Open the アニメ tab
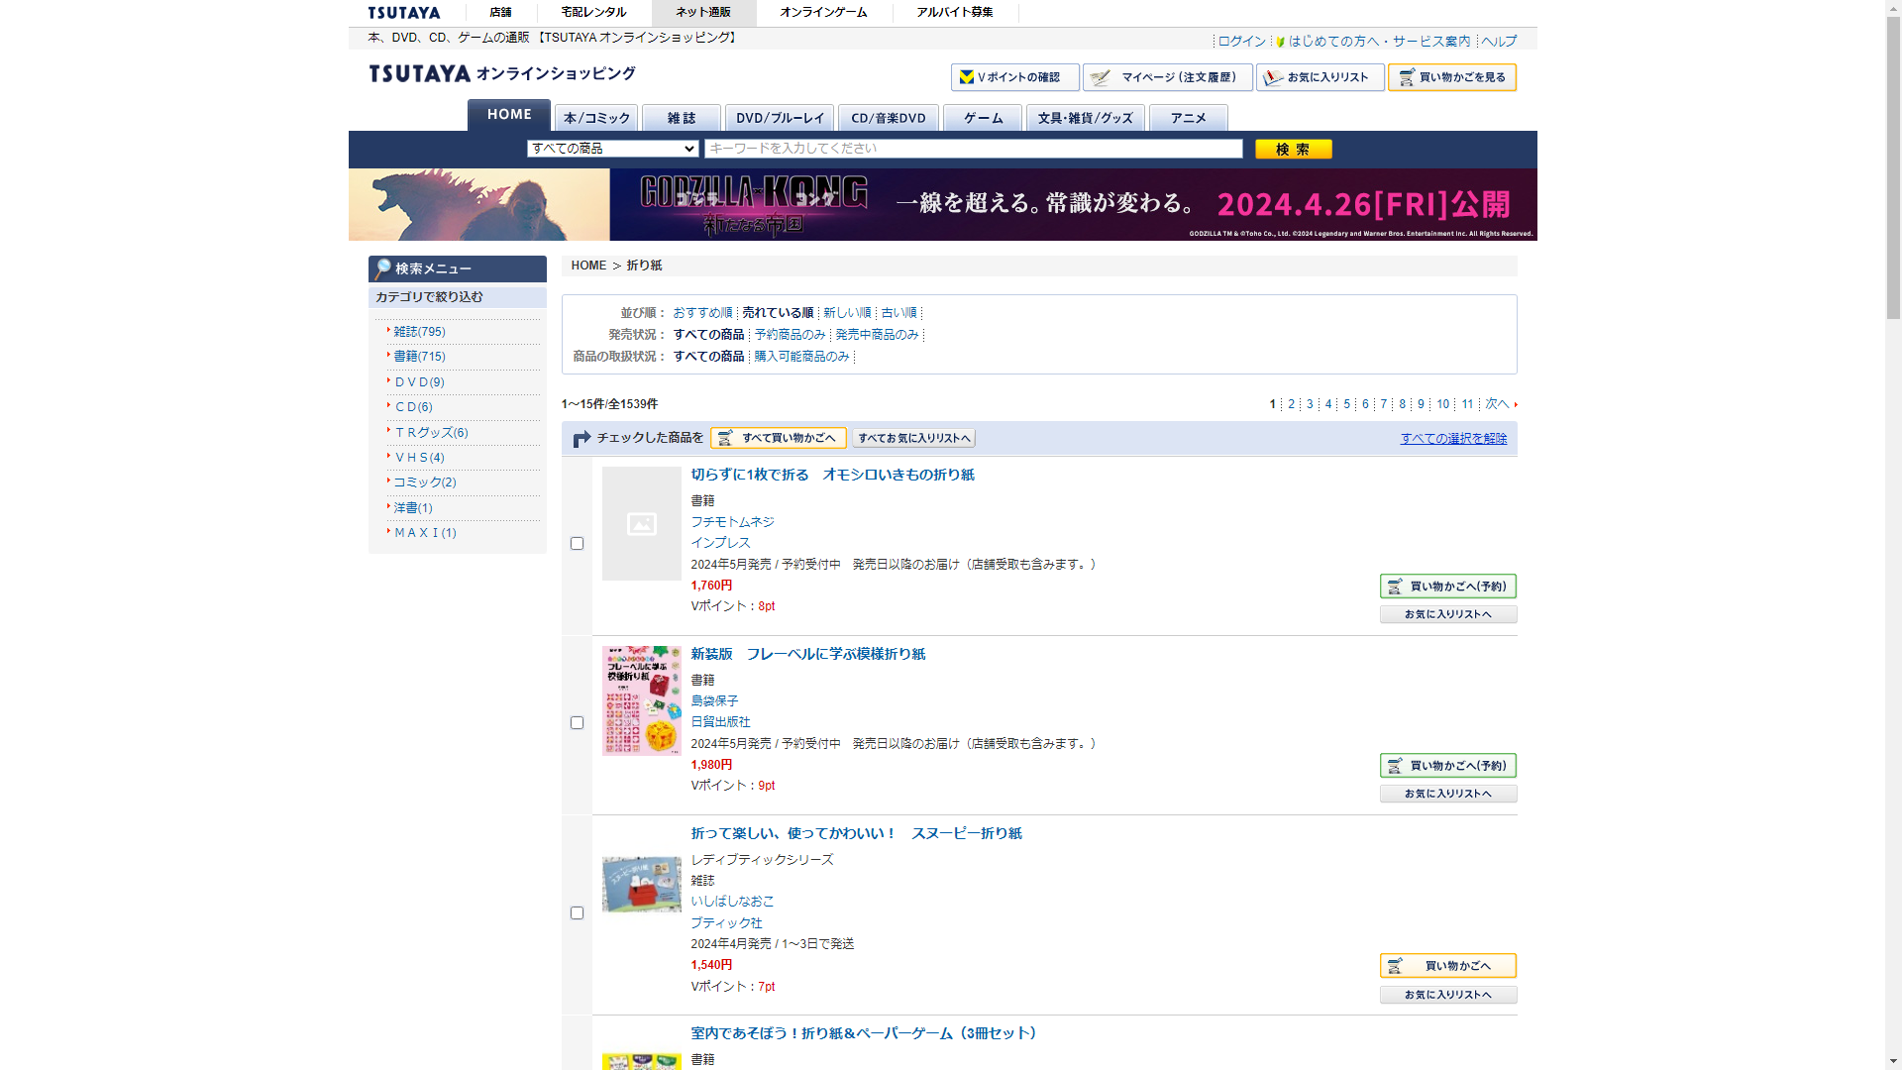 coord(1189,118)
